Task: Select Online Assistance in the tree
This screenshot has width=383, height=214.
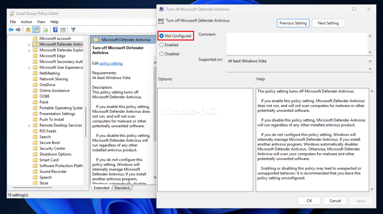Action: 55,91
